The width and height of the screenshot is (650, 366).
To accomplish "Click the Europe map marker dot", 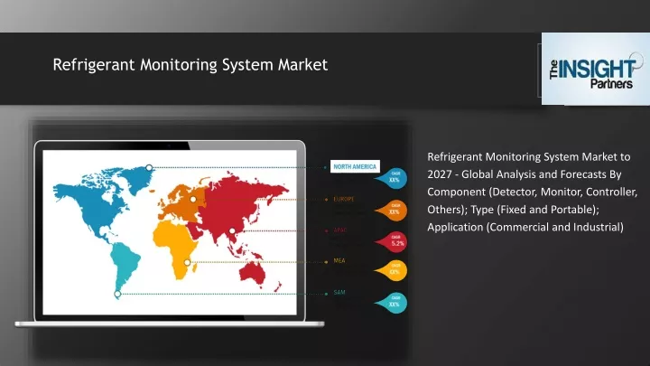I will (x=193, y=200).
